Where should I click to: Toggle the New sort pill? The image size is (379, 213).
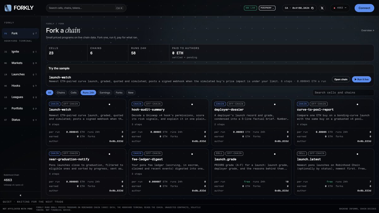131,92
